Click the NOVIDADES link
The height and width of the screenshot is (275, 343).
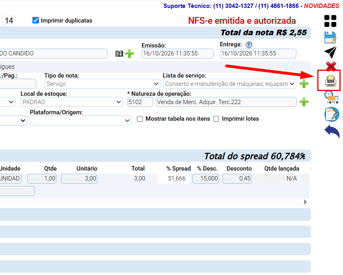tap(322, 6)
